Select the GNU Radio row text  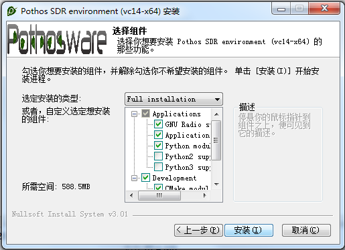pyautogui.click(x=188, y=124)
